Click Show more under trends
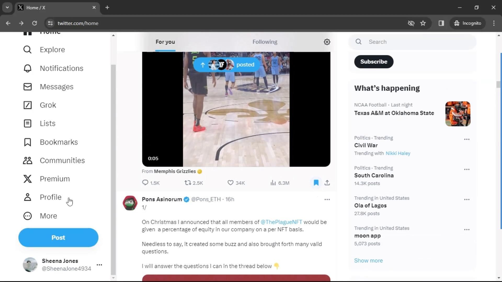Image resolution: width=502 pixels, height=282 pixels. [x=368, y=261]
